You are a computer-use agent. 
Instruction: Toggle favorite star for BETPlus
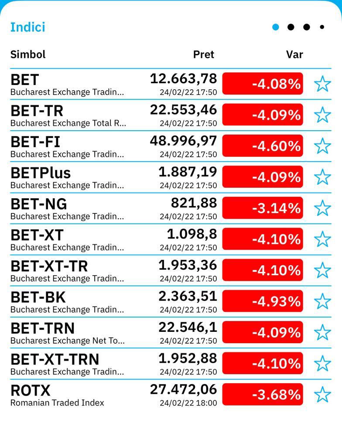322,177
